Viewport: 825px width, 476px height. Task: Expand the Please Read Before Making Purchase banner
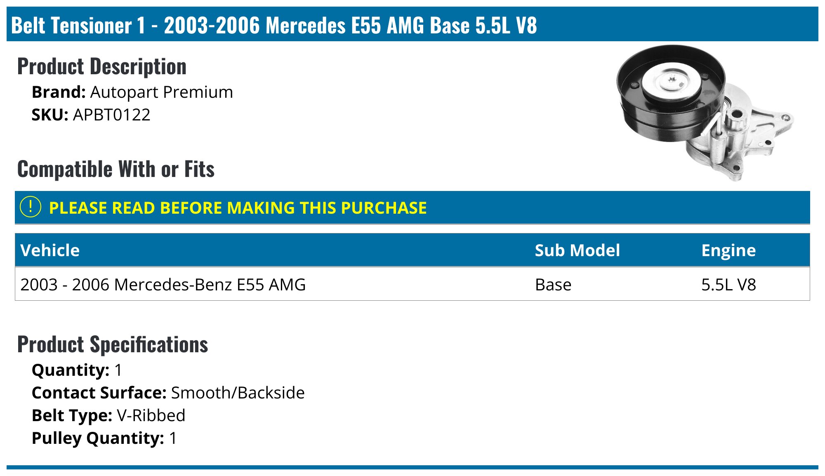click(412, 207)
